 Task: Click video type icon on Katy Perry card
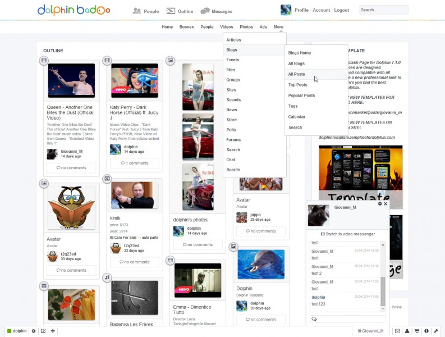click(x=107, y=60)
